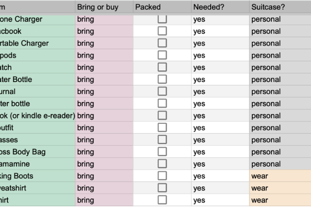
Task: Click the "Suitcase?" column header cell
Action: 280,7
